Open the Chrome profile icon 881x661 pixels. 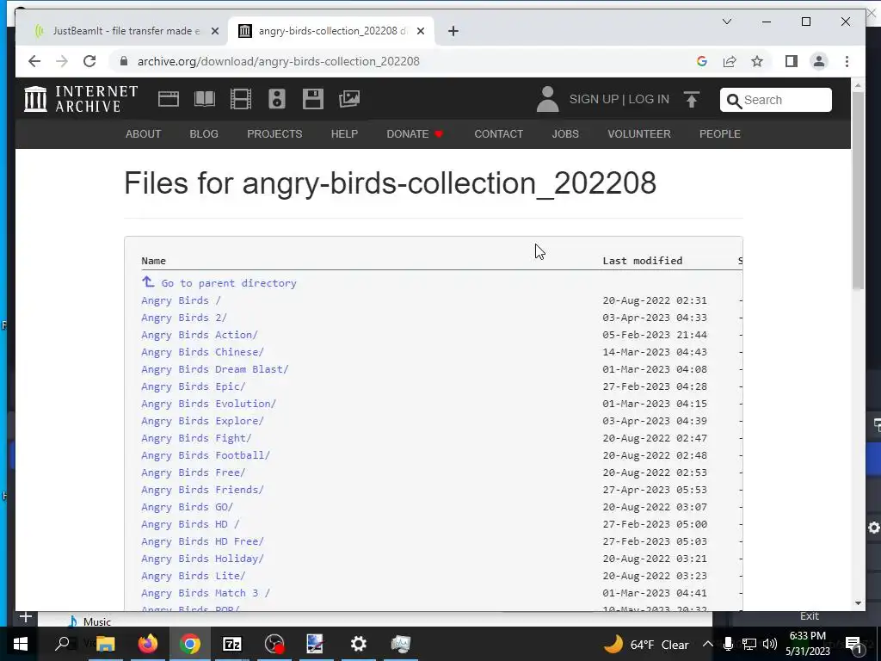click(819, 61)
